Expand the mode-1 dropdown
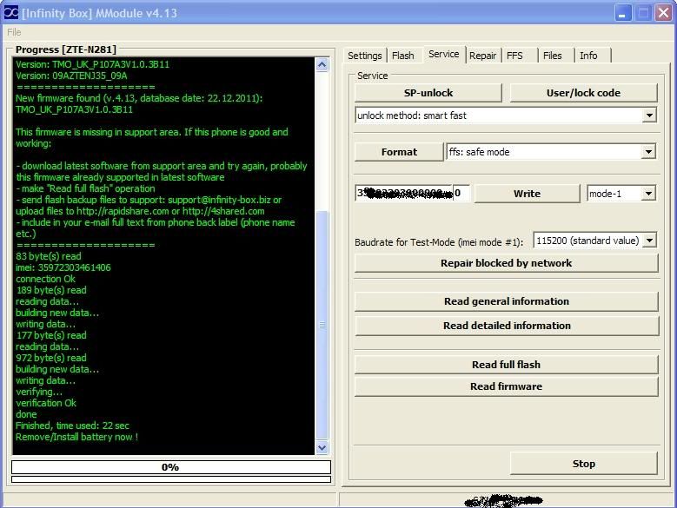 coord(648,194)
